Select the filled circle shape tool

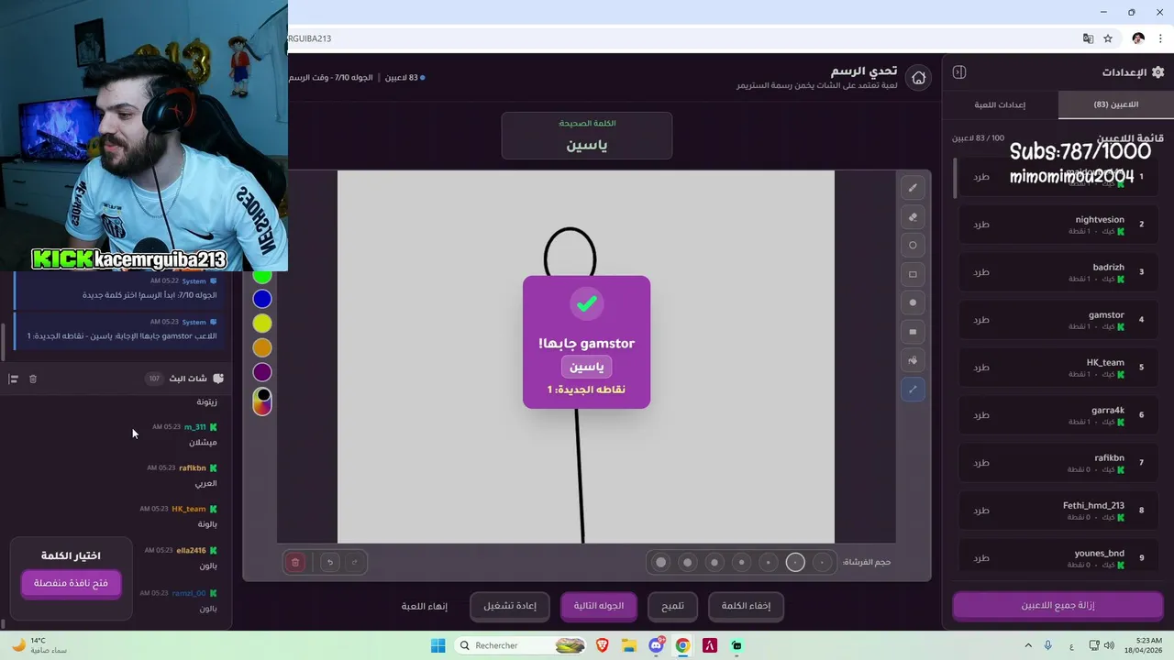(913, 302)
